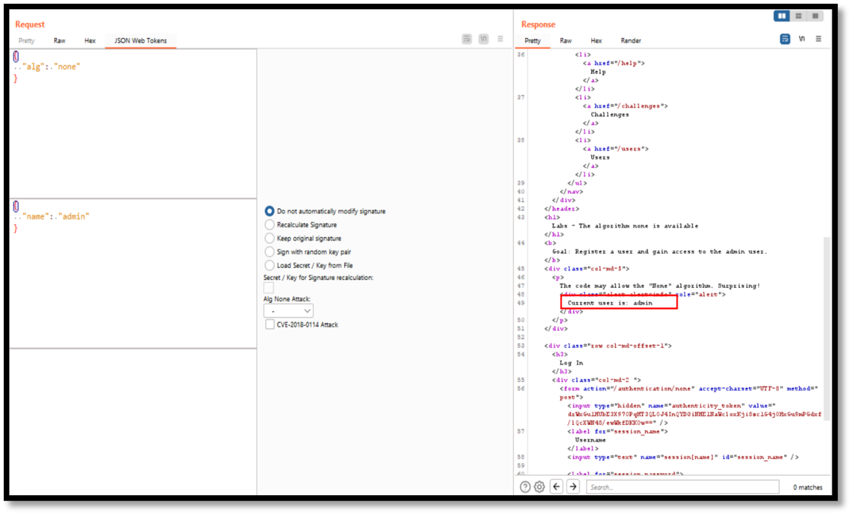The height and width of the screenshot is (515, 852).
Task: Click the label for session_name line
Action: [x=617, y=431]
